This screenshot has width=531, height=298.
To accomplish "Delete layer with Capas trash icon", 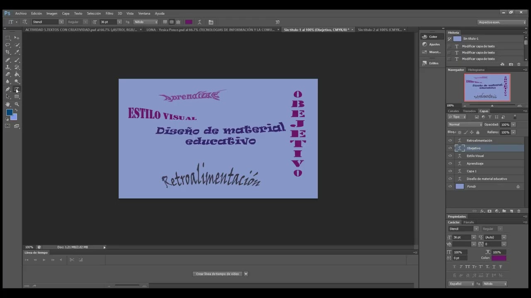I will [x=519, y=211].
